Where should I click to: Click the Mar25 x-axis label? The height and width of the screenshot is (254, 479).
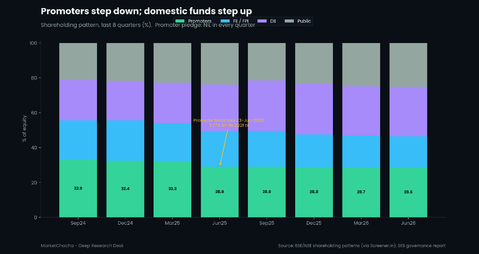coord(172,223)
